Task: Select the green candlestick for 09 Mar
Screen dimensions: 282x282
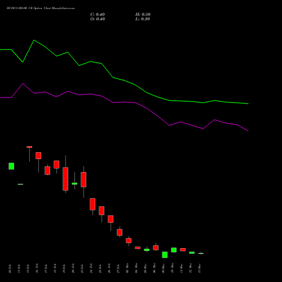Action: (x=165, y=255)
